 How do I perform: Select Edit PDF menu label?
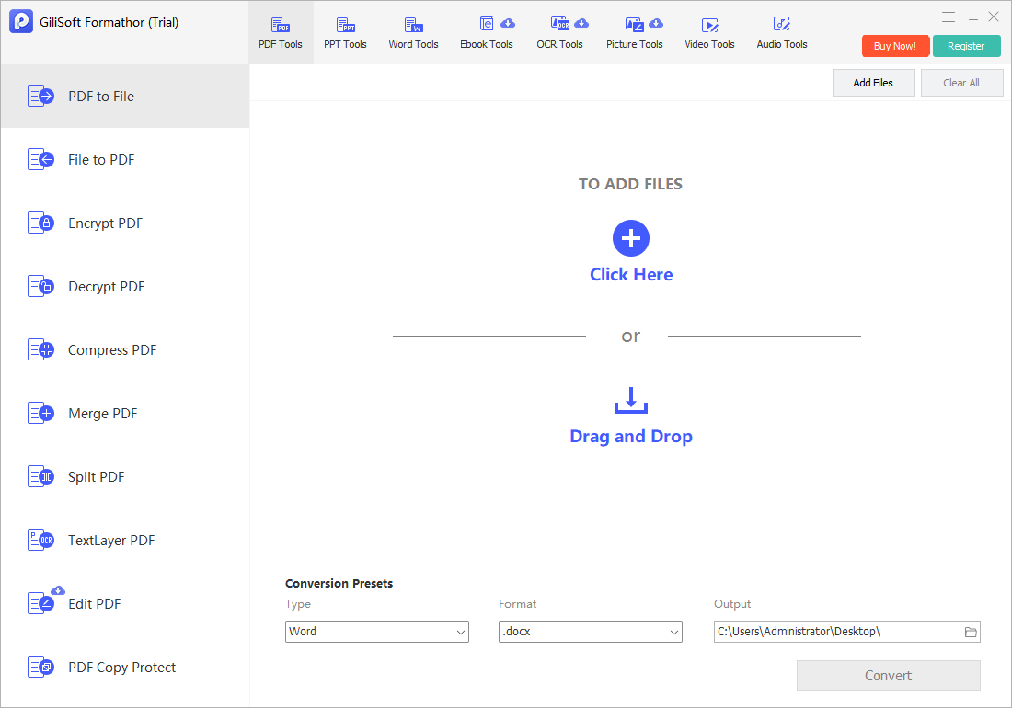[x=94, y=604]
